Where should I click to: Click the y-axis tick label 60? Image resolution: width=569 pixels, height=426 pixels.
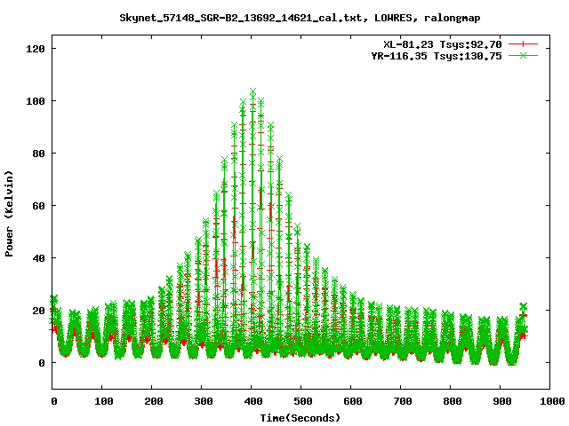[38, 206]
